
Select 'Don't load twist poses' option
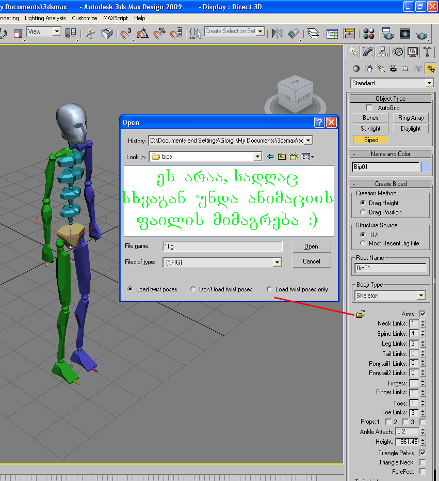click(x=193, y=289)
